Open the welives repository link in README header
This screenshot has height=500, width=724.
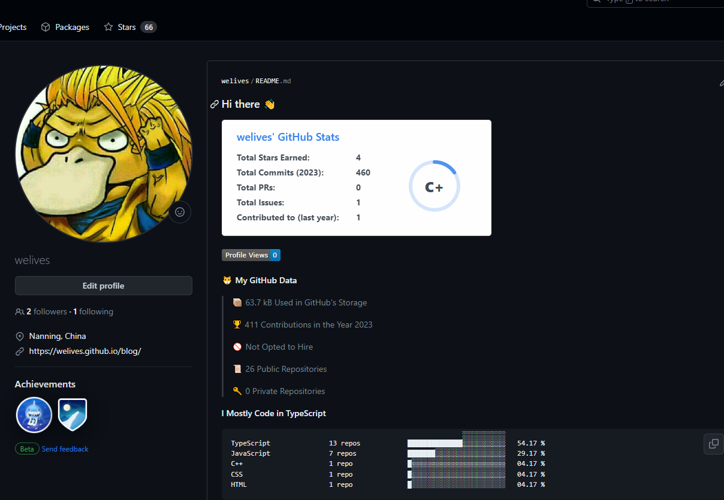tap(235, 81)
